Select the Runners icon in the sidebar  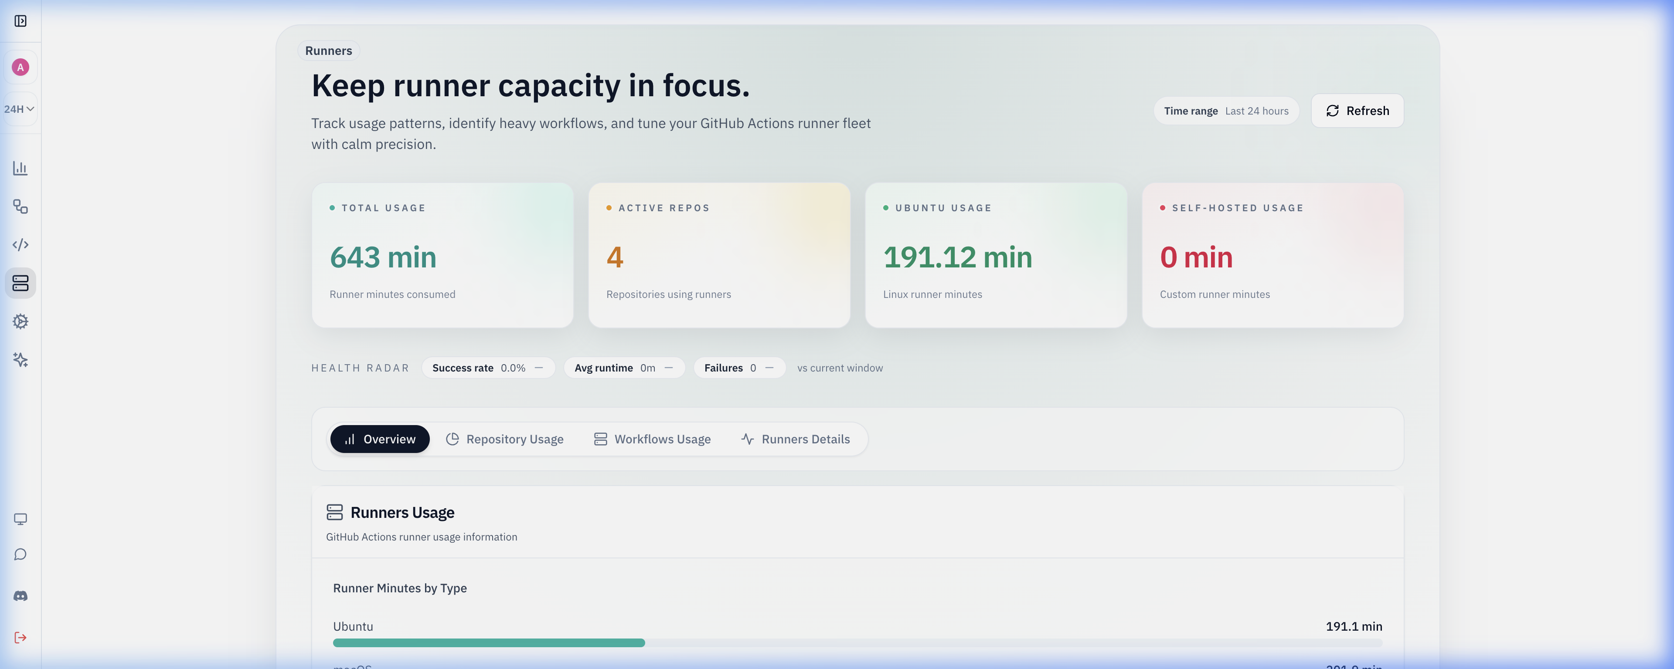pyautogui.click(x=21, y=283)
